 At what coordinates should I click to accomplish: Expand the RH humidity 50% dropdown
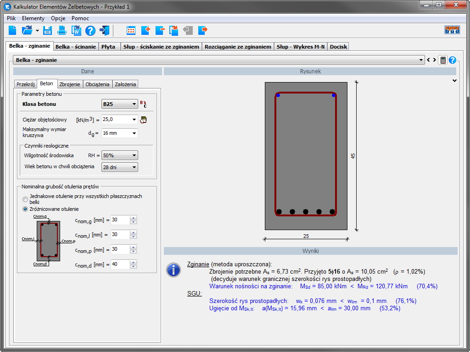(120, 155)
